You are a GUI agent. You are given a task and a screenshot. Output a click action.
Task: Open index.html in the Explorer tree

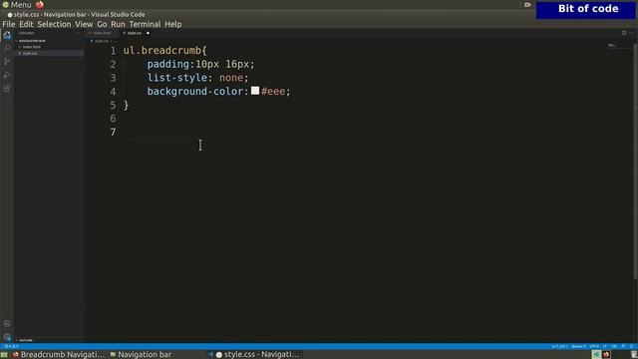tap(32, 47)
